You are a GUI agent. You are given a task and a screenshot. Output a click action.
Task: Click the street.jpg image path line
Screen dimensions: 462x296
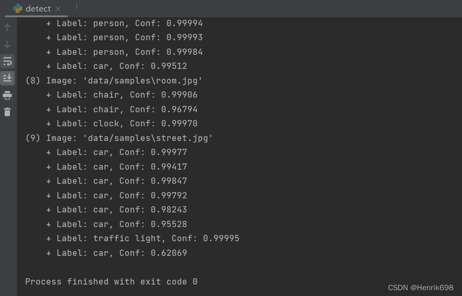click(x=119, y=138)
